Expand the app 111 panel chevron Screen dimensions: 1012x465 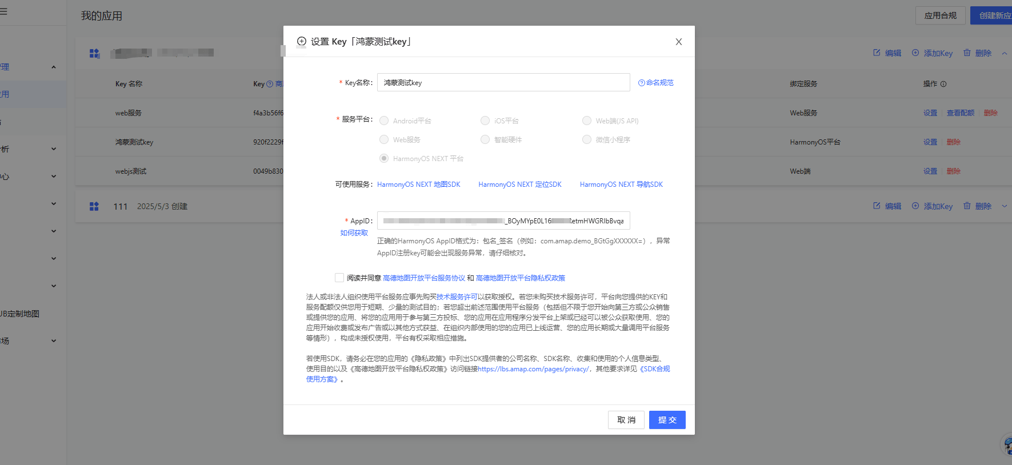point(1005,206)
